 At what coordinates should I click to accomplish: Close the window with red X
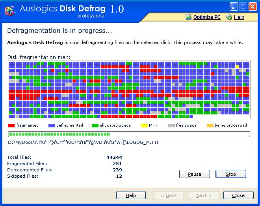click(253, 7)
